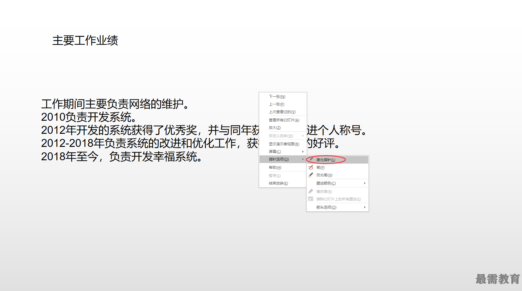Screen dimensions: 522x291
Task: Click the line 2018年至今，负责开发幸福系统。
Action: 122,156
